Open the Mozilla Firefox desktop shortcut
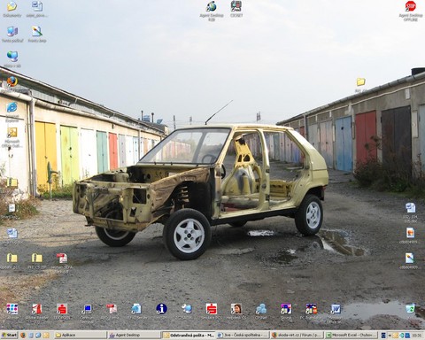The image size is (425, 340). (x=12, y=81)
